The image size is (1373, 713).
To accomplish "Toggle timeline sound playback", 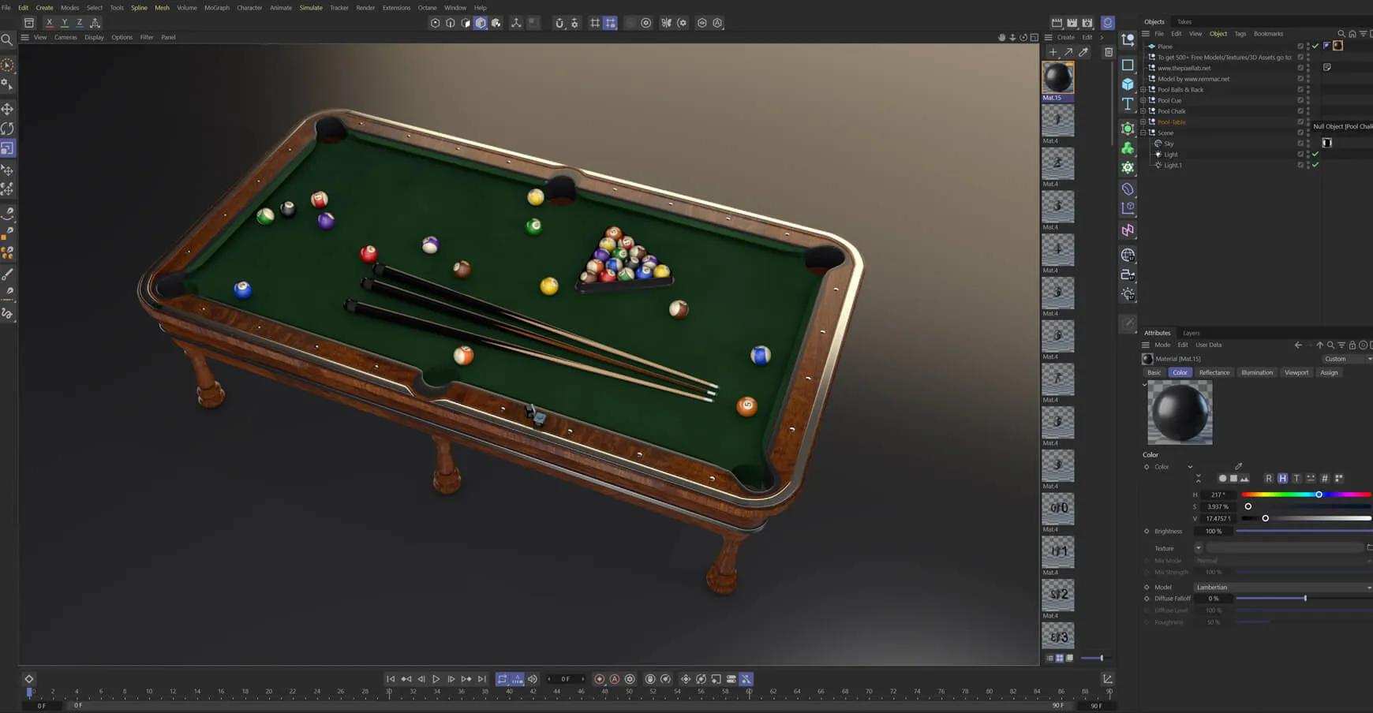I will 533,679.
